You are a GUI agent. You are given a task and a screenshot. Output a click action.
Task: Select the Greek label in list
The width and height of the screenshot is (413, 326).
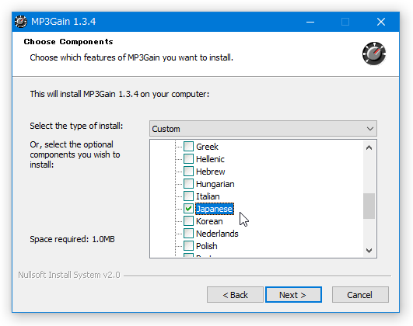coord(208,147)
